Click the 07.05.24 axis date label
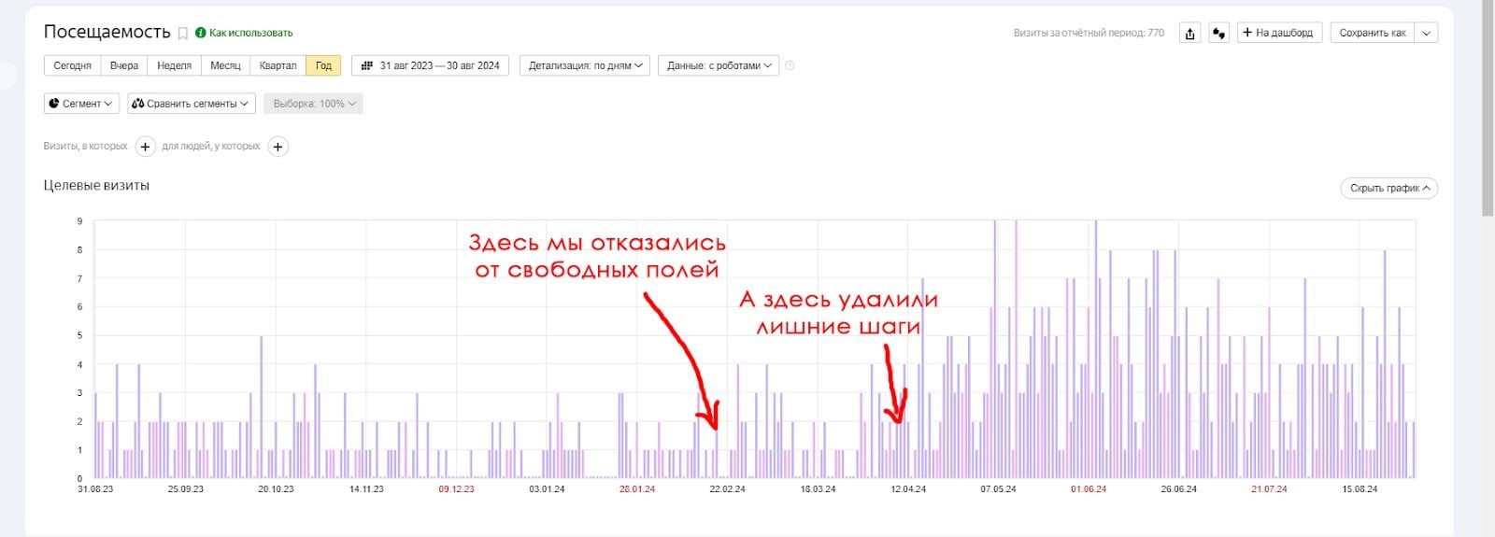The image size is (1495, 537). 998,489
